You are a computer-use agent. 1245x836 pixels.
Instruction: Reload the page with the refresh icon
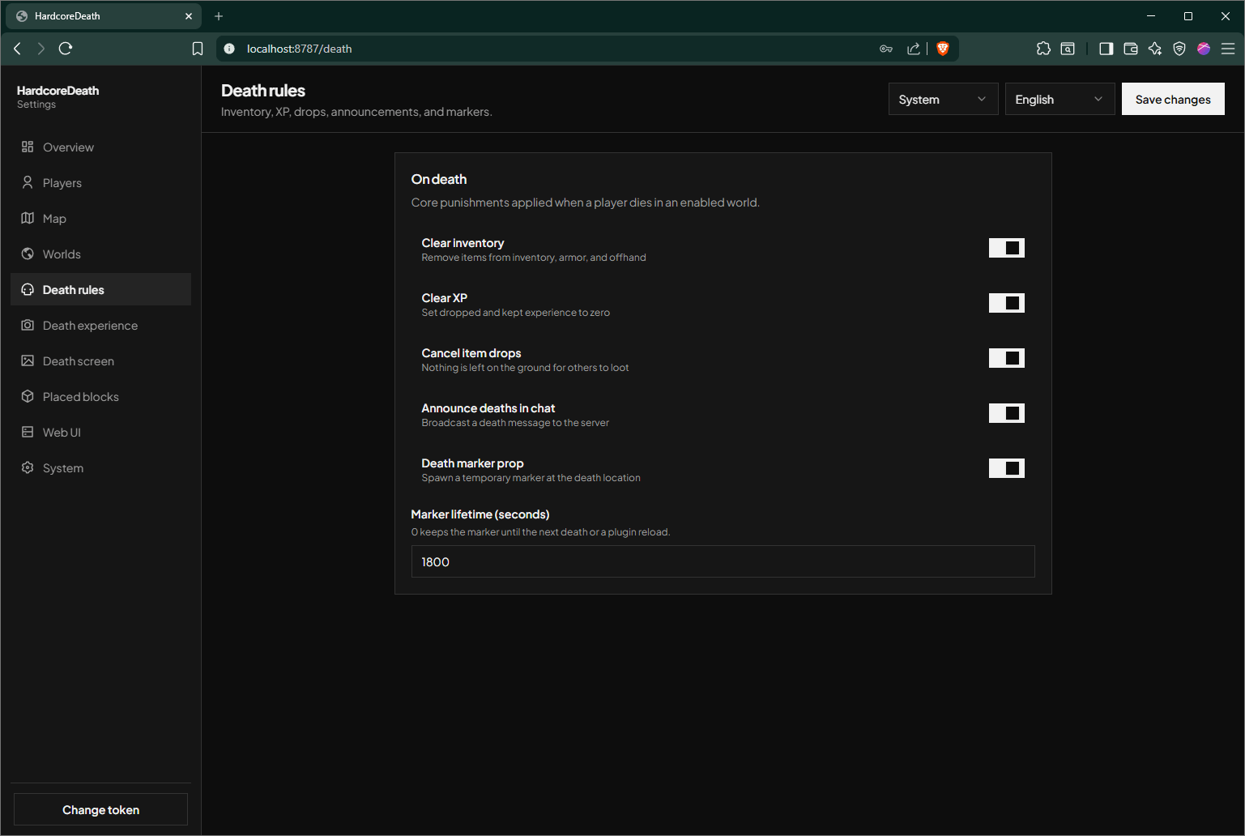(x=66, y=49)
